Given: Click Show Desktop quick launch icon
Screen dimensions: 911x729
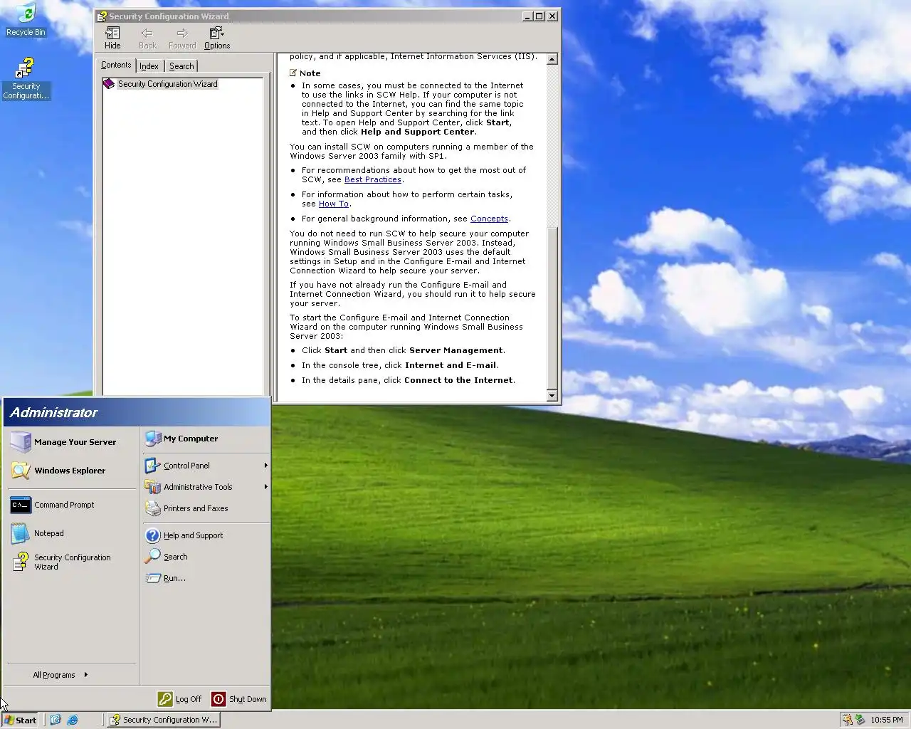Looking at the screenshot, I should [56, 720].
